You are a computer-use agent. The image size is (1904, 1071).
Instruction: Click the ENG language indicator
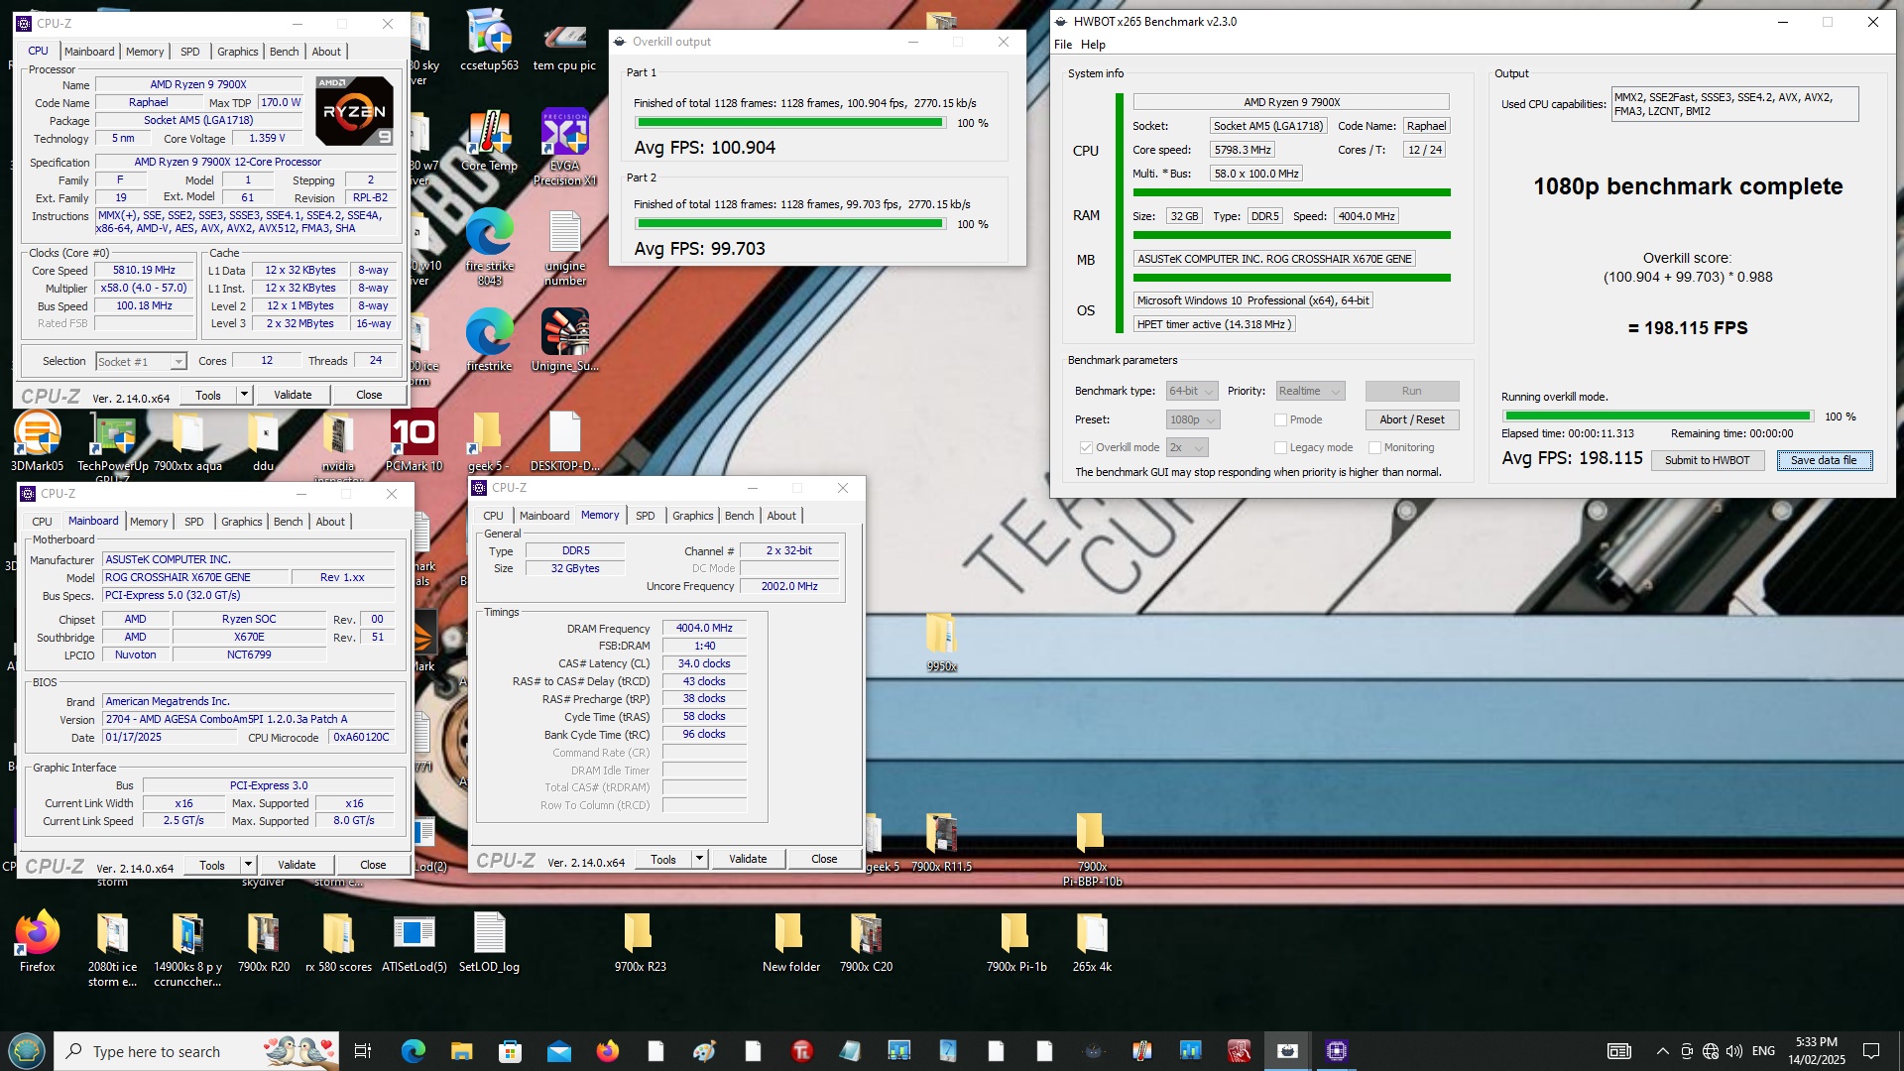[x=1763, y=1051]
